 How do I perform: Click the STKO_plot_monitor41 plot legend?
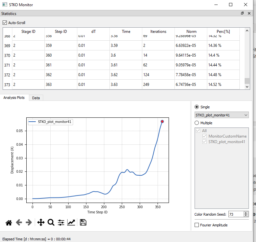pyautogui.click(x=50, y=122)
